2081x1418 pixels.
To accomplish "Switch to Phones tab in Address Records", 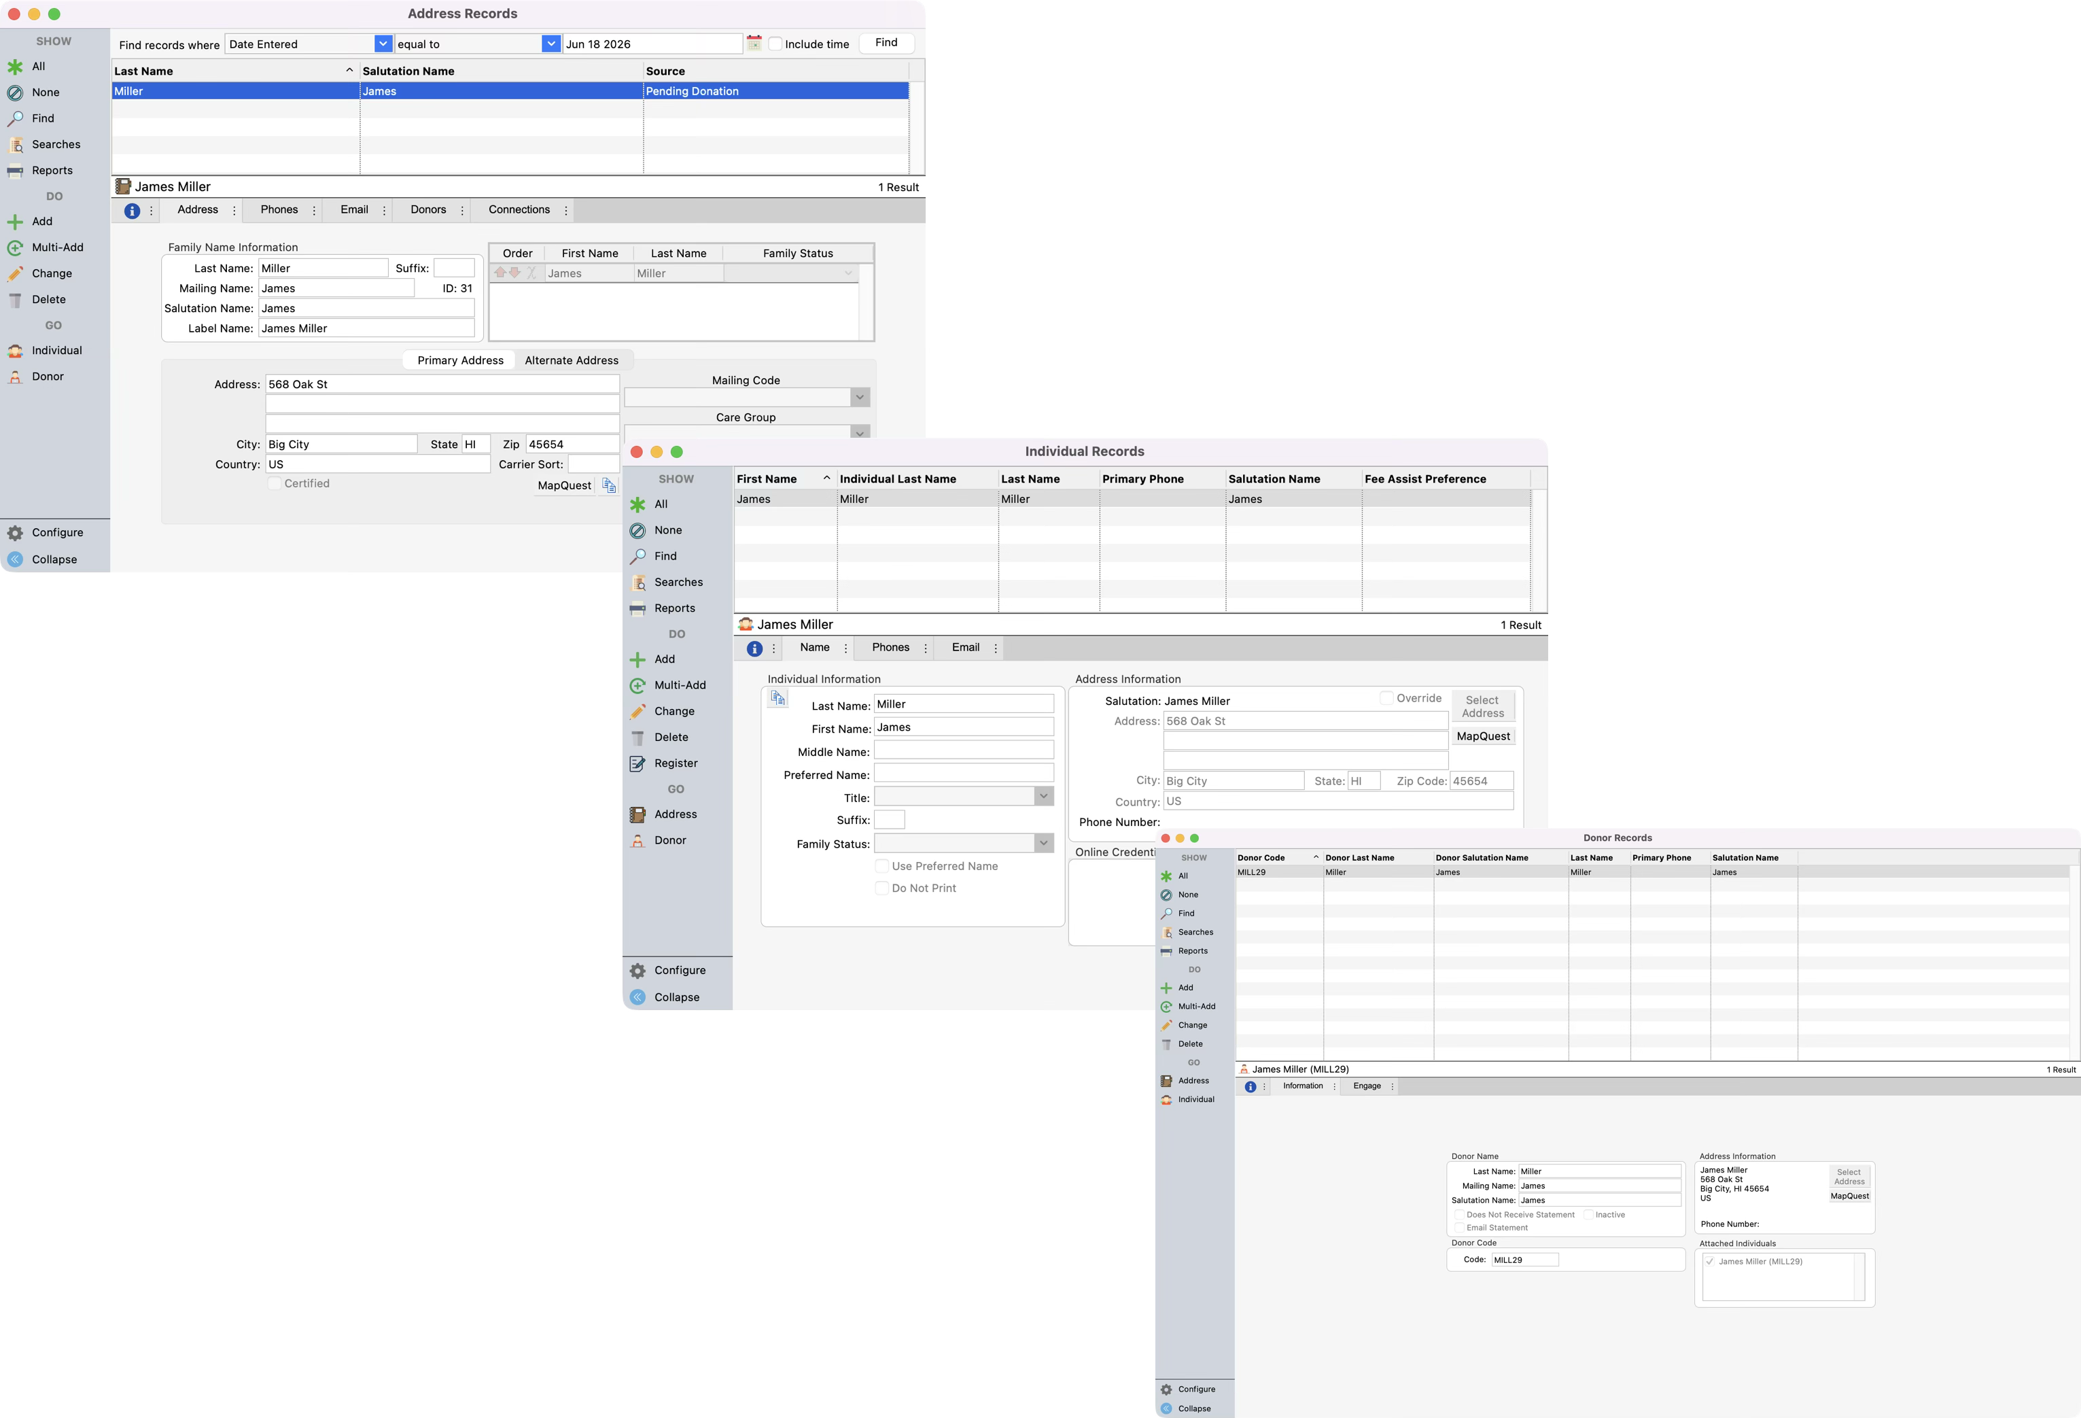I will point(279,209).
